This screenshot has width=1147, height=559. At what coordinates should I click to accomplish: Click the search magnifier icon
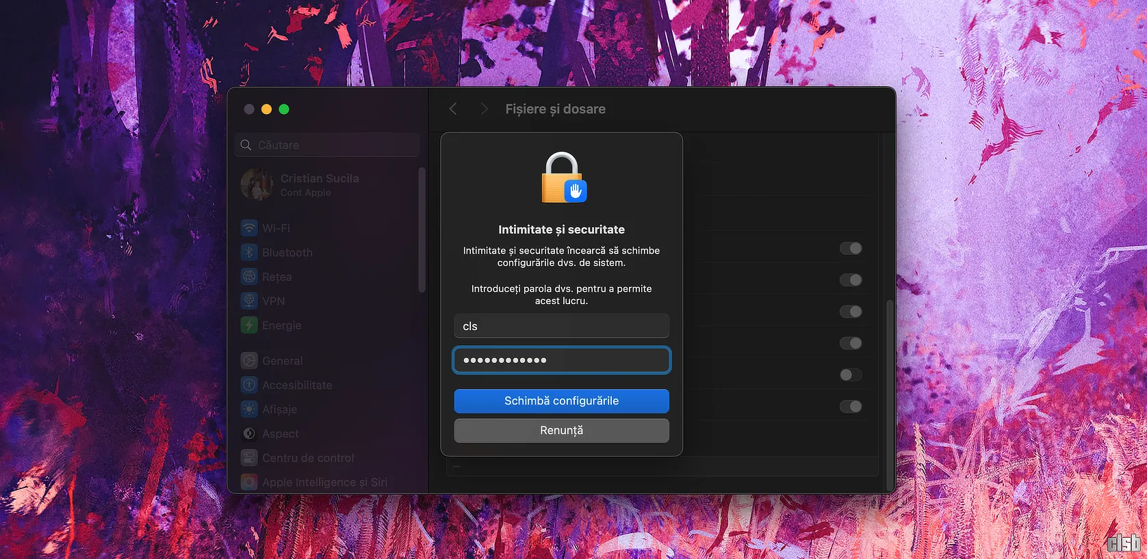246,145
